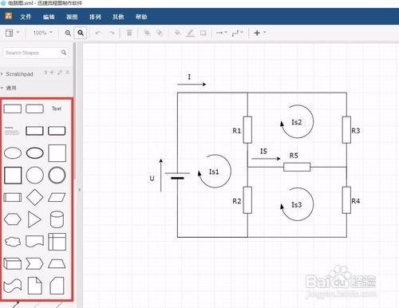Viewport: 399px width, 308px height.
Task: Click the I5 current label
Action: pos(263,152)
